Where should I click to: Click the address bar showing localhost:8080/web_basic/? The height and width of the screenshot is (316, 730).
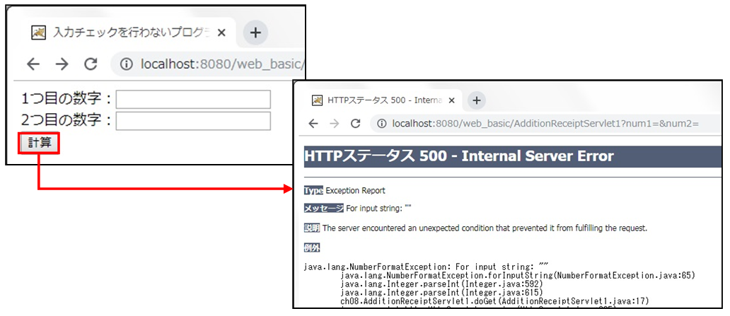coord(219,64)
